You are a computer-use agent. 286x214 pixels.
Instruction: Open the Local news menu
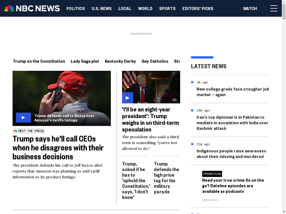125,9
